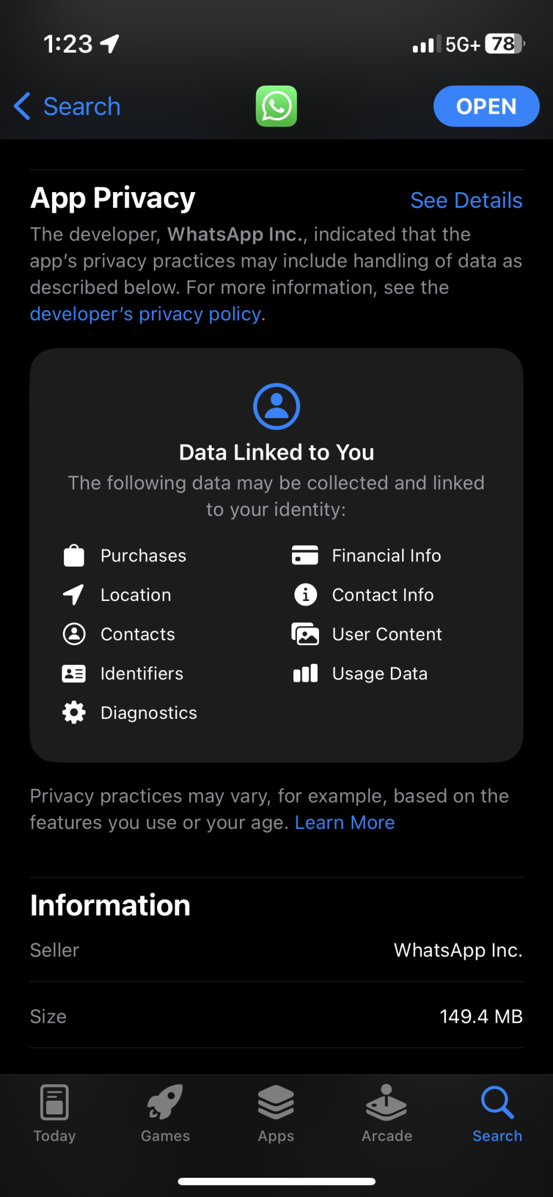The width and height of the screenshot is (553, 1197).
Task: Tap the Data Linked to You profile icon
Action: coord(276,406)
